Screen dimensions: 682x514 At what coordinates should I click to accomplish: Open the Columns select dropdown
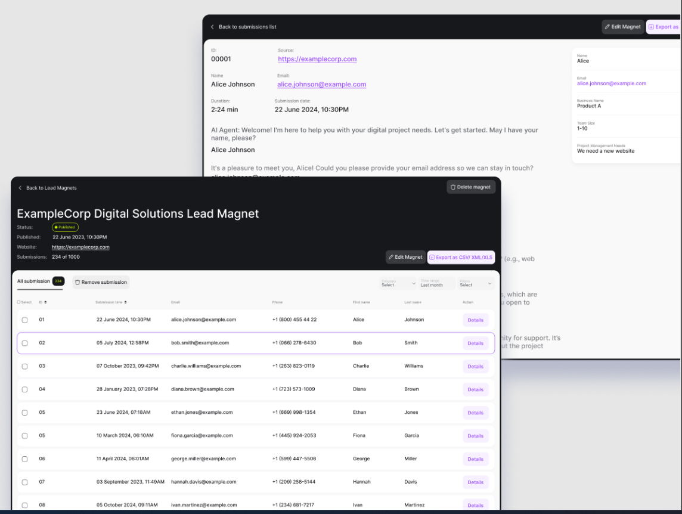[x=398, y=283]
